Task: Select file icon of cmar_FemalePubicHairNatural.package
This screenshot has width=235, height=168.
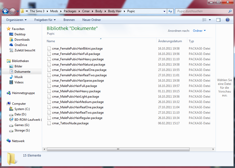Action: click(49, 65)
